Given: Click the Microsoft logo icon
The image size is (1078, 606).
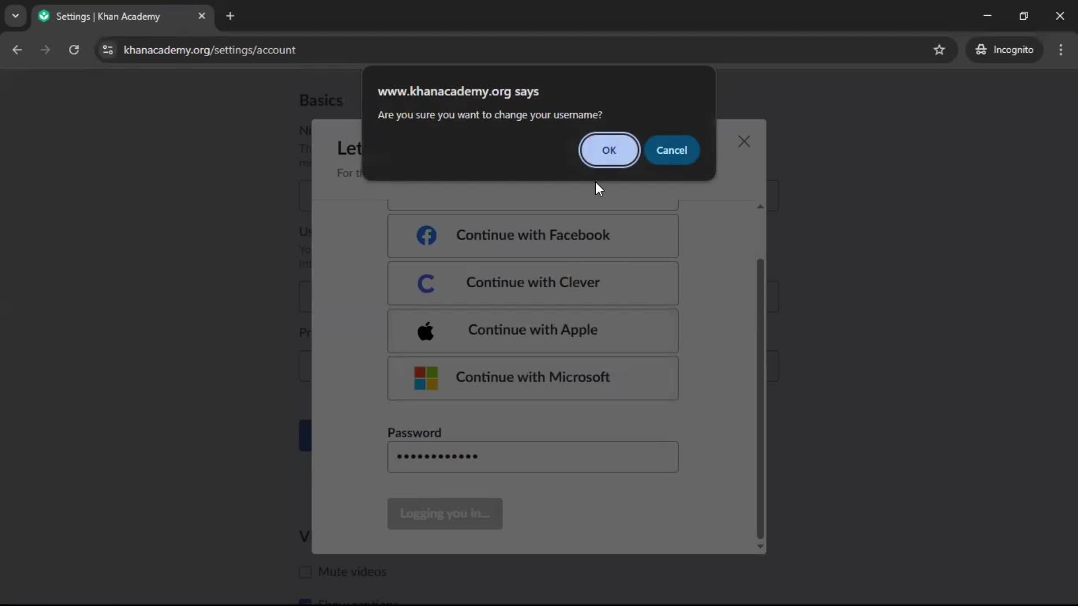Looking at the screenshot, I should [x=426, y=378].
